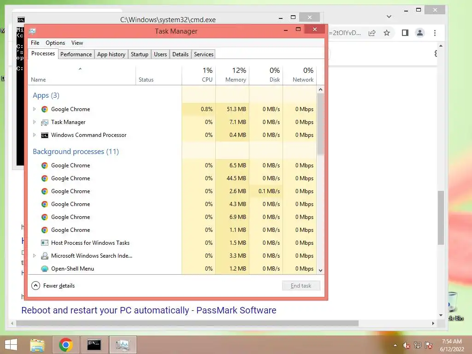Open the Windows Start button
The width and height of the screenshot is (472, 354).
point(11,345)
